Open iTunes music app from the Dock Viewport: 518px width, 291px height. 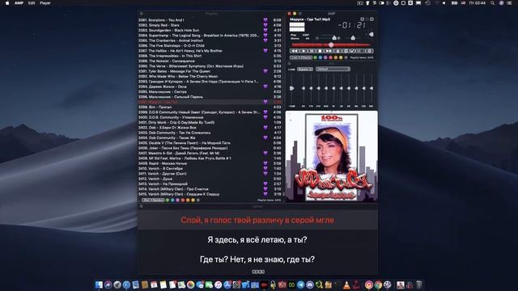point(218,285)
